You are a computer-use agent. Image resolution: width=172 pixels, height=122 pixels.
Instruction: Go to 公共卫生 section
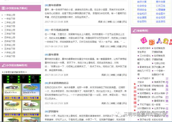161,6
